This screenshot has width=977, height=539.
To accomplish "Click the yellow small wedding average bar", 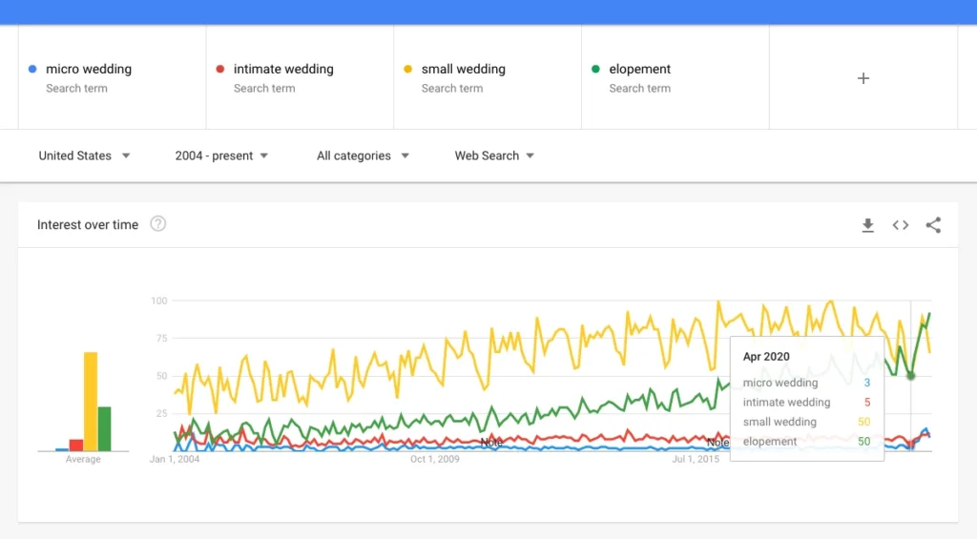I will (91, 401).
